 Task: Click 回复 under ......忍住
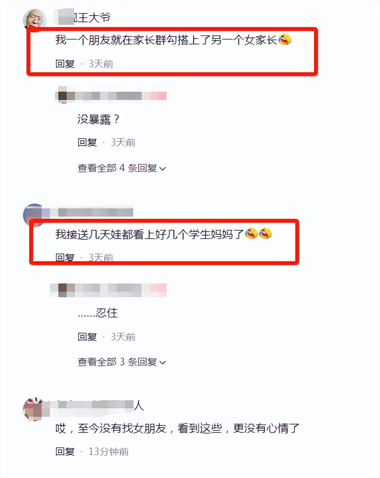coord(87,337)
